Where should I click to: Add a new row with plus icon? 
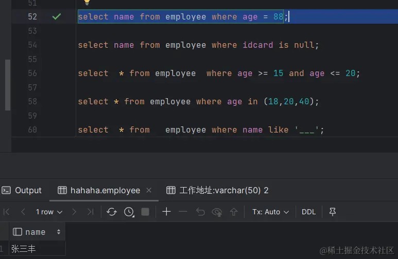point(166,211)
